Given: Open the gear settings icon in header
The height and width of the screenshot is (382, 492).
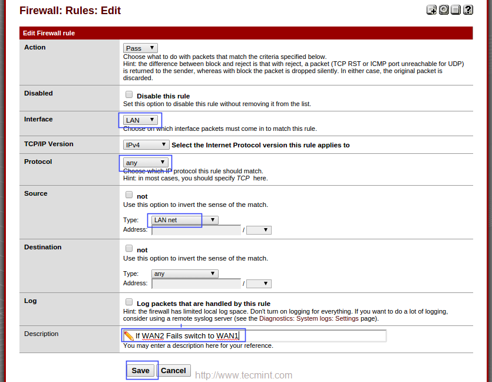Looking at the screenshot, I should [444, 9].
